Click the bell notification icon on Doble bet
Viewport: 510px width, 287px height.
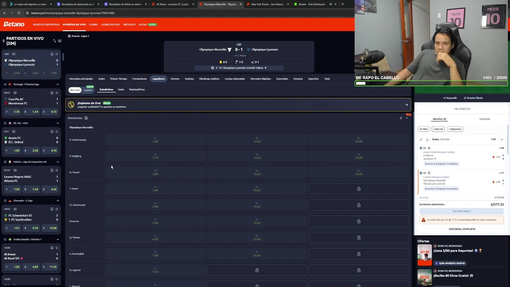pos(427,140)
